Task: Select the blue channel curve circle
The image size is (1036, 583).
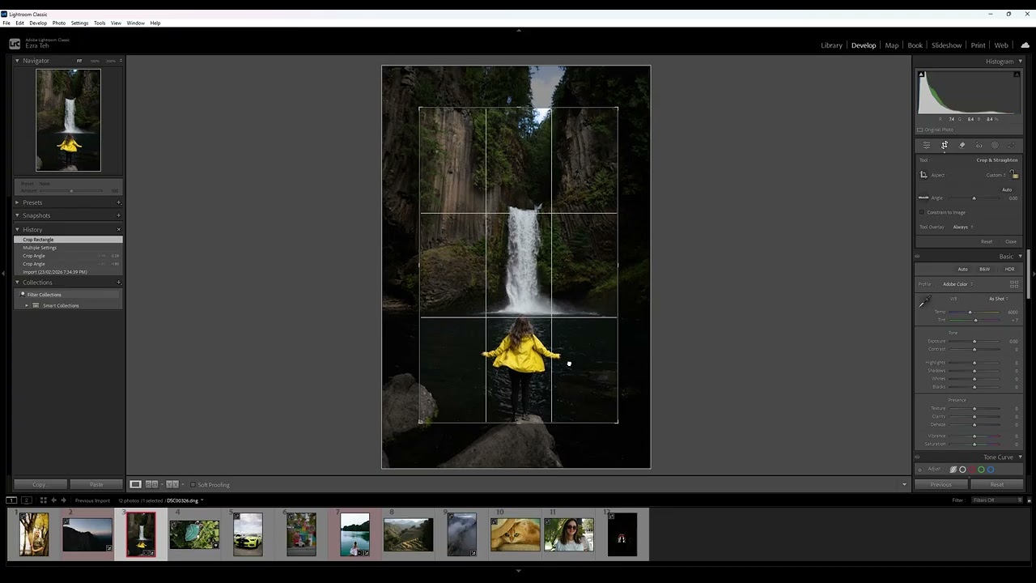Action: 991,470
